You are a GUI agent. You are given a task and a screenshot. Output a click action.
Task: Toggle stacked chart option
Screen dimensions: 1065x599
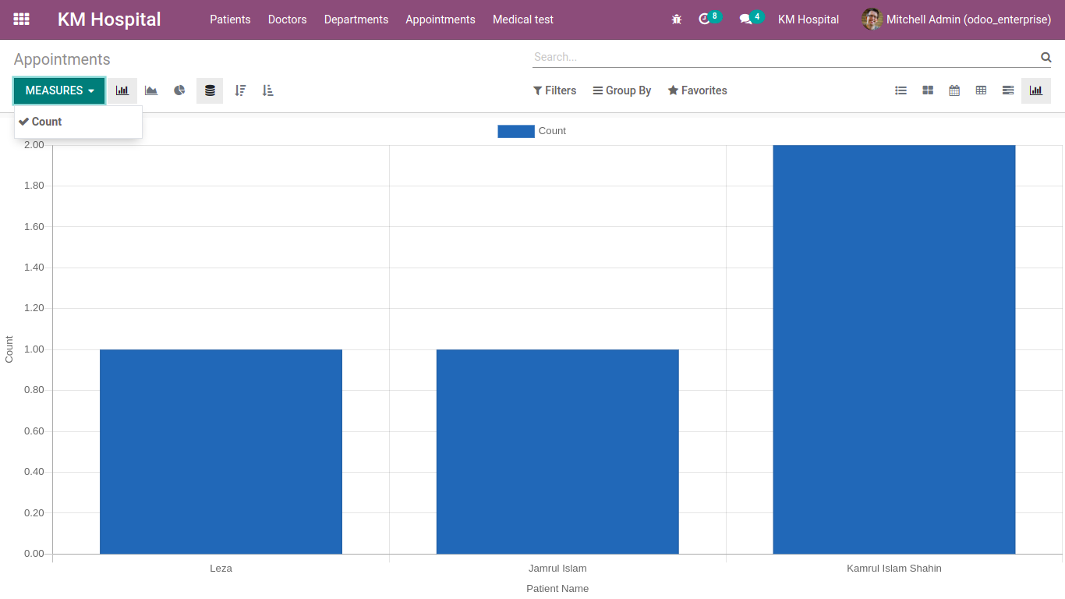(x=210, y=90)
